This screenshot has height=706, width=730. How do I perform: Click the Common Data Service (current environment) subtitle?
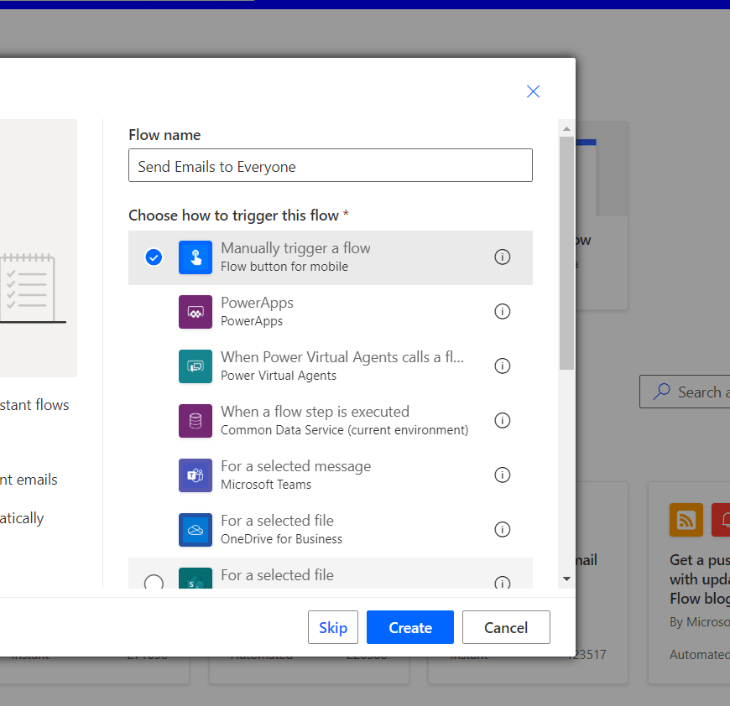tap(345, 430)
